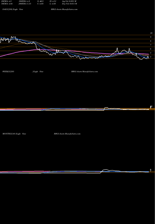Click the low price 'L:' value
The image size is (155, 224).
click(53, 4)
